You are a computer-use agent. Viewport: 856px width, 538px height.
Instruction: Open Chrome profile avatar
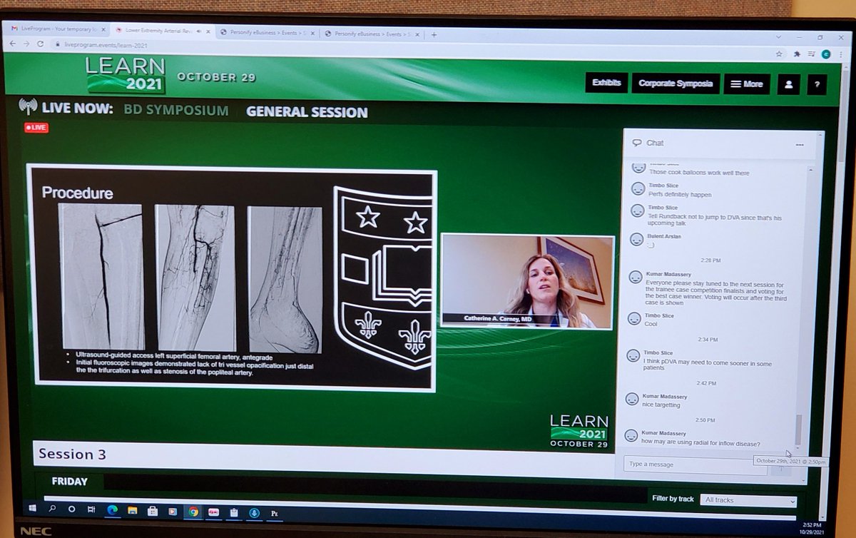pyautogui.click(x=826, y=54)
